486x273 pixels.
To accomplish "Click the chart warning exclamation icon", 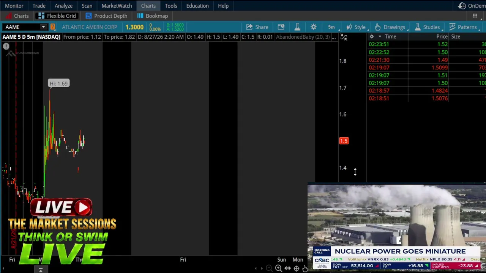I will [6, 46].
